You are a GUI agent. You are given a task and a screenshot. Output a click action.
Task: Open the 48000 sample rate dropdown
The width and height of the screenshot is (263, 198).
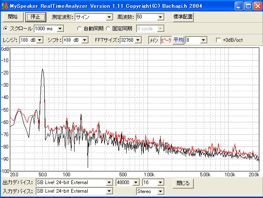[136, 182]
